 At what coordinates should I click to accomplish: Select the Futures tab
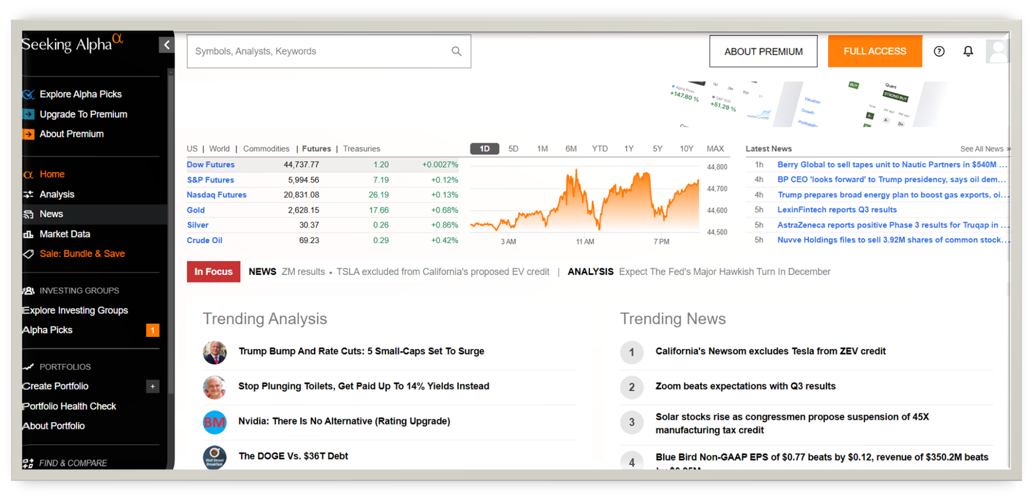[316, 149]
